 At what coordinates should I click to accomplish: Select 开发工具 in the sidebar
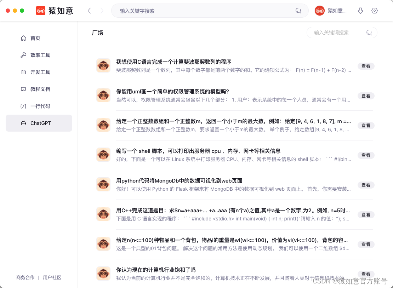(39, 72)
